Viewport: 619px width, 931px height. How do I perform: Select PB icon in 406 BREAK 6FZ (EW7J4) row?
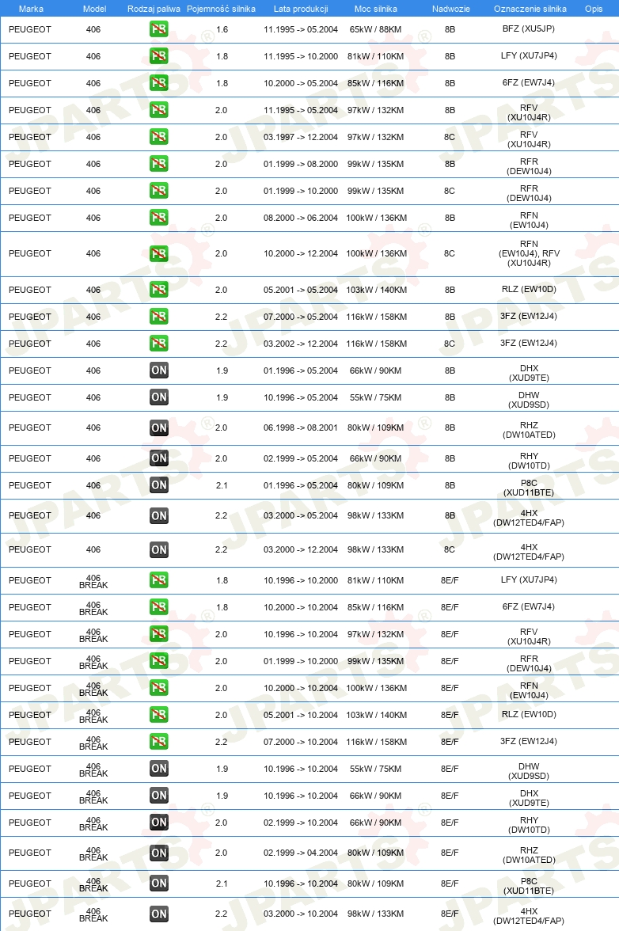click(158, 607)
